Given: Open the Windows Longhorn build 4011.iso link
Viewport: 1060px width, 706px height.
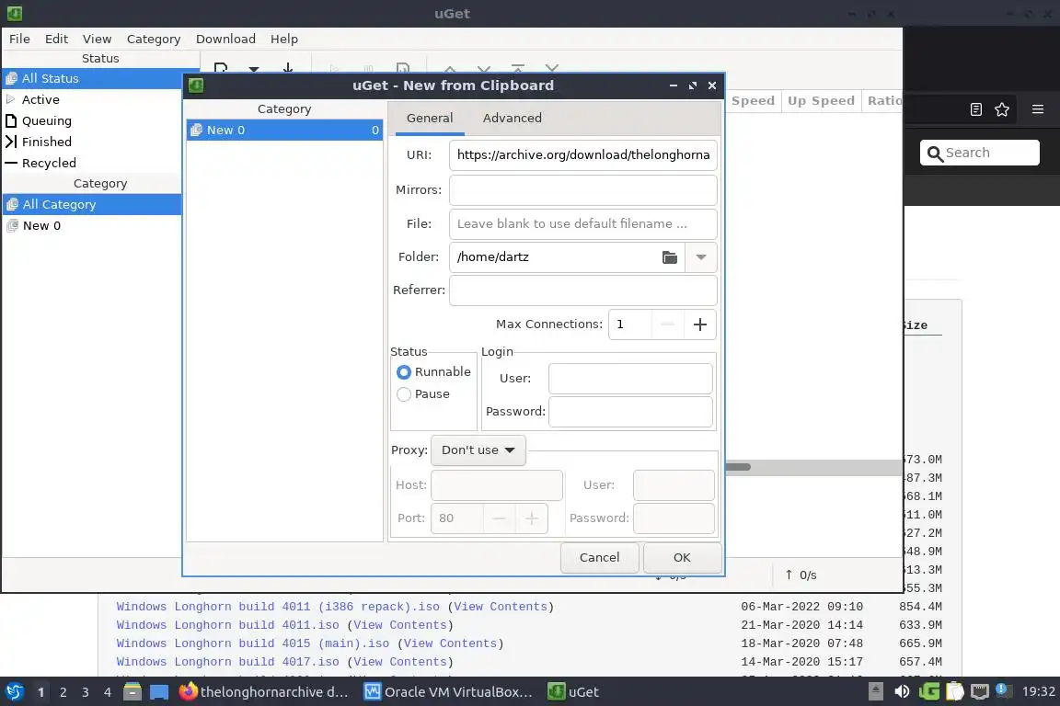Looking at the screenshot, I should pyautogui.click(x=228, y=625).
